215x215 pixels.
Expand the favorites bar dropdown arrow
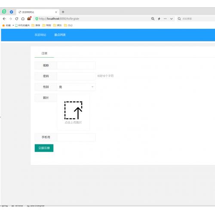click(13, 25)
